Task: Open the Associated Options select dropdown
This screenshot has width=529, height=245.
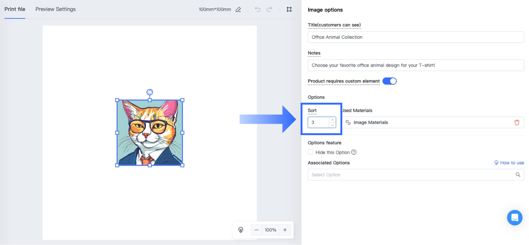Action: (x=416, y=175)
